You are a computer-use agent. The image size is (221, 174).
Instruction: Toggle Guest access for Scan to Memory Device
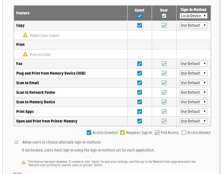tap(140, 102)
